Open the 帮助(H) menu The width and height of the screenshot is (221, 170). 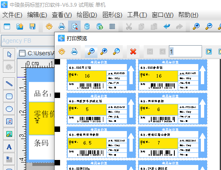(x=188, y=15)
